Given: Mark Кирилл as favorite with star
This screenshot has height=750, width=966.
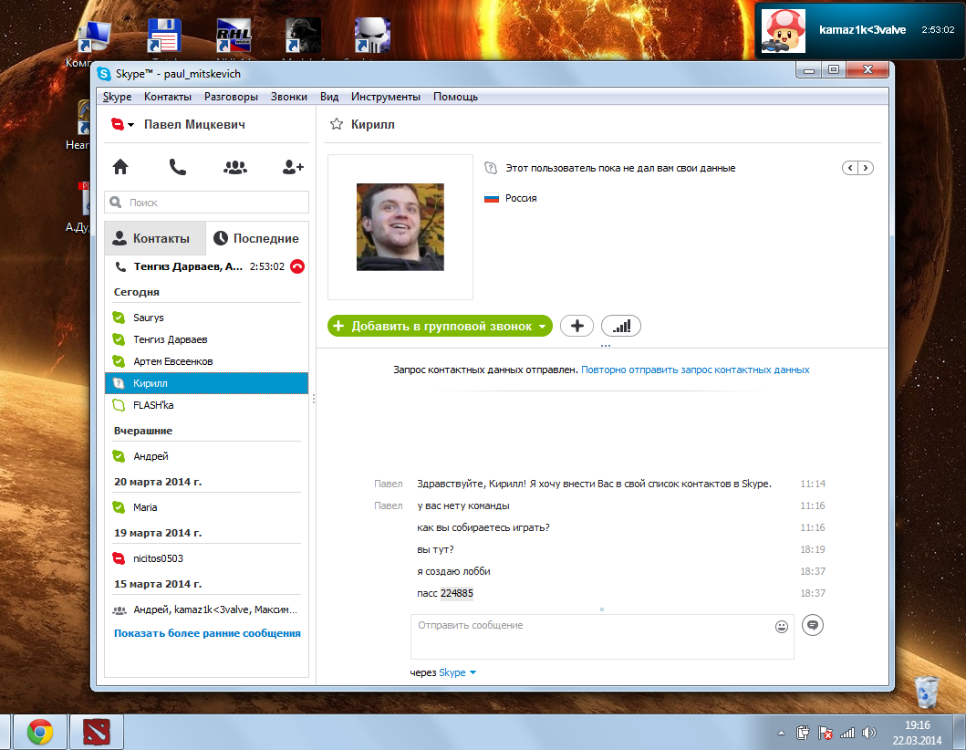Looking at the screenshot, I should [x=337, y=124].
